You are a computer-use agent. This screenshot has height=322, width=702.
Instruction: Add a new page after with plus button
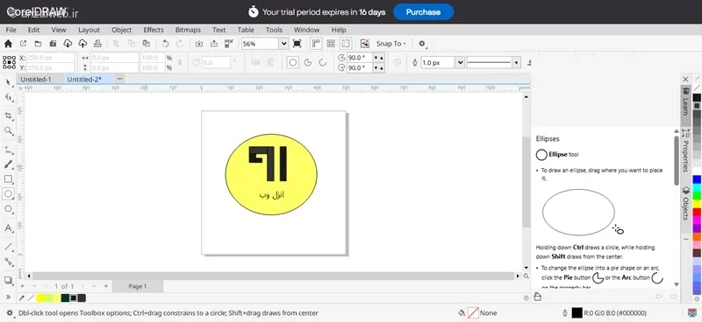coord(106,286)
